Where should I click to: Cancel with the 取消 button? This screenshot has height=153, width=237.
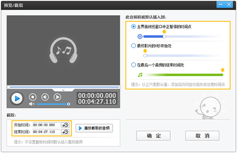pos(202,136)
